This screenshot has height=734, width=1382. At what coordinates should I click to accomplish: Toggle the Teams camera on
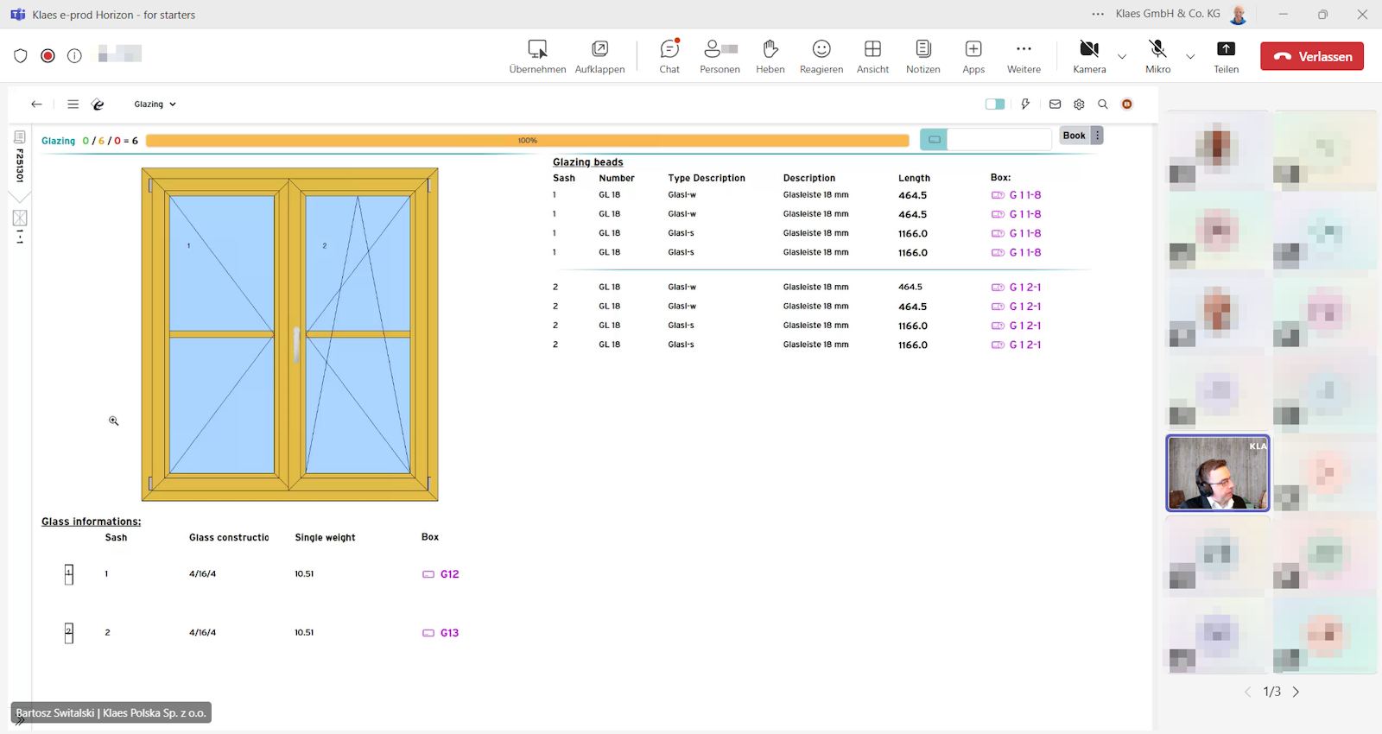point(1089,56)
